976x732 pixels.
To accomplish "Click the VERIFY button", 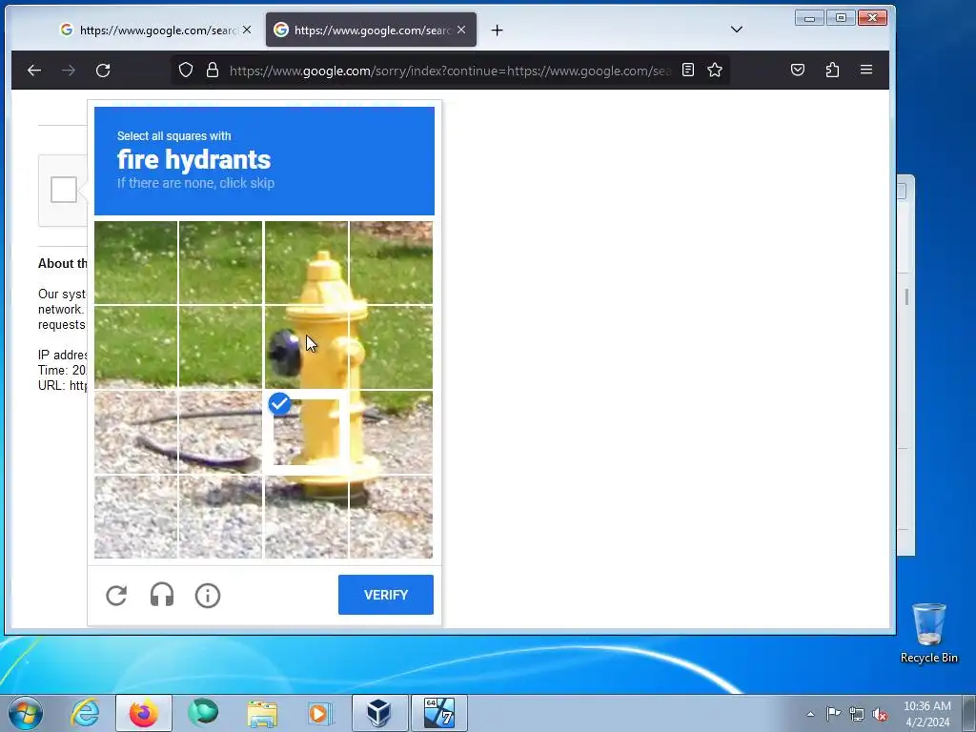I will click(x=386, y=595).
